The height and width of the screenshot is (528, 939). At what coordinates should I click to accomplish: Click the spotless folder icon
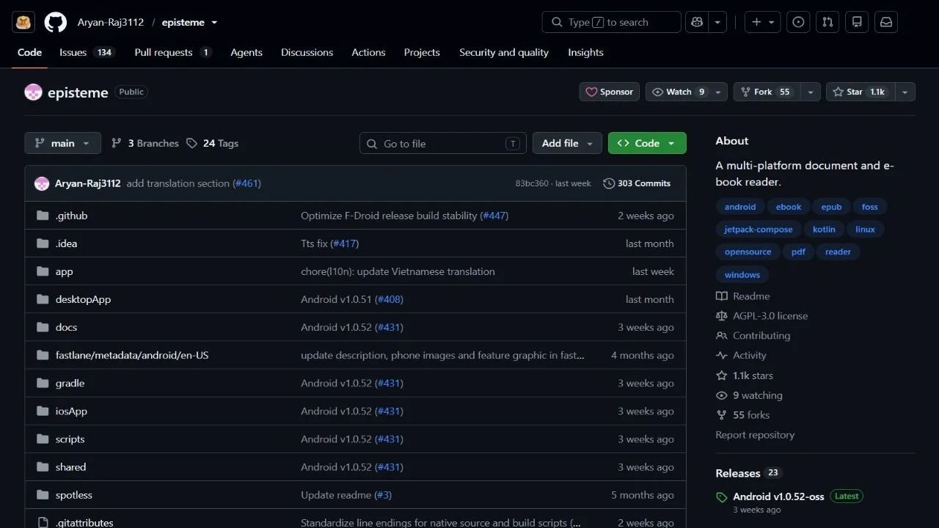click(43, 495)
